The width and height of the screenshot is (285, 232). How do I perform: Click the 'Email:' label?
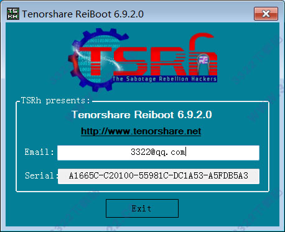(x=39, y=152)
